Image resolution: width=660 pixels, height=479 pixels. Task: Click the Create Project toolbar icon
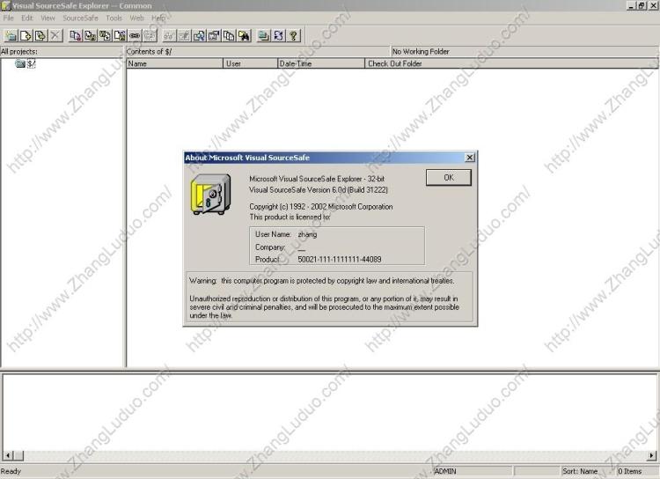pos(11,35)
